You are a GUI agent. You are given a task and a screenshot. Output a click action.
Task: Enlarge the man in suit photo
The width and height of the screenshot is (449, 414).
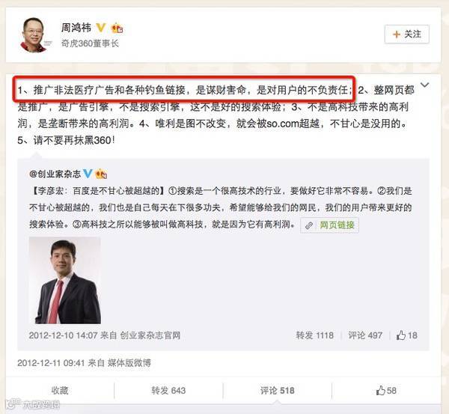pos(64,280)
